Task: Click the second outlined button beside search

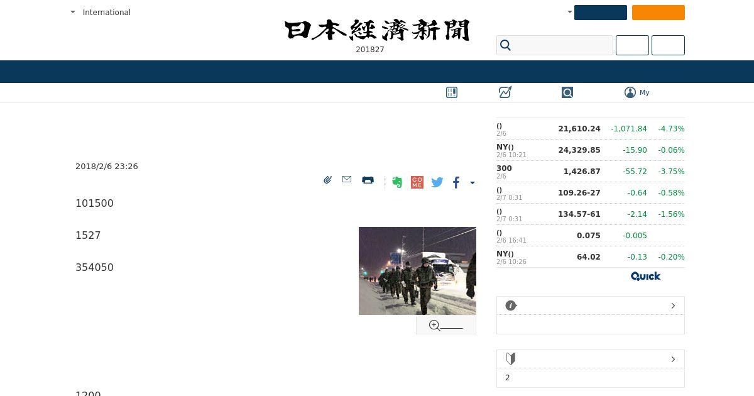Action: tap(668, 45)
